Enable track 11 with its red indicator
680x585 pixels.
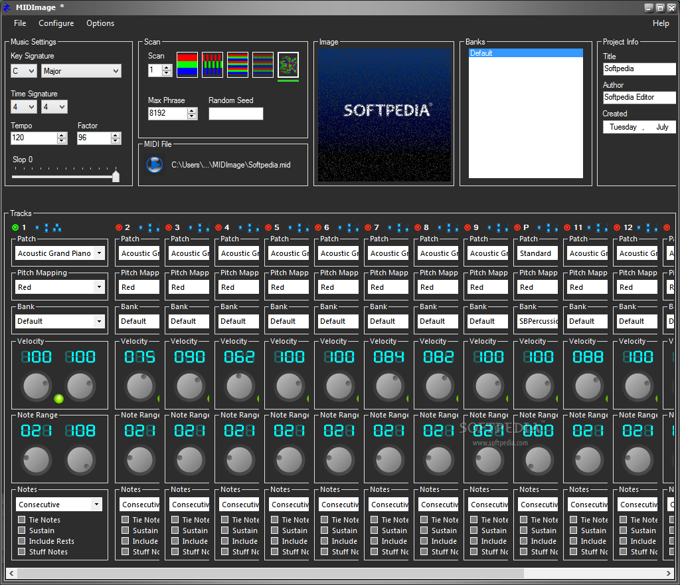tap(567, 227)
